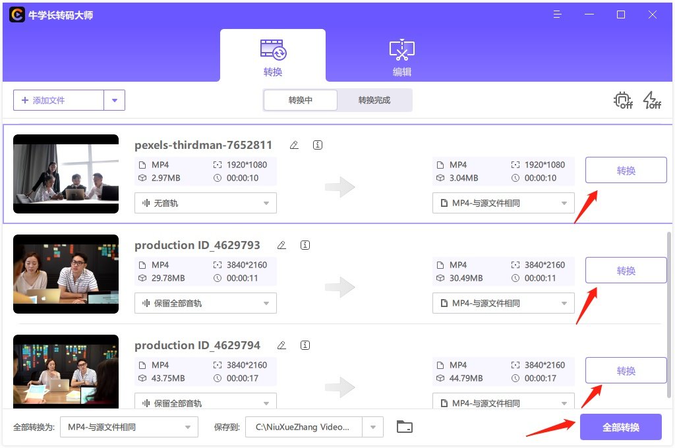This screenshot has height=448, width=675.
Task: View file details of pexels-thirdman-7652811 via info icon
Action: 317,145
